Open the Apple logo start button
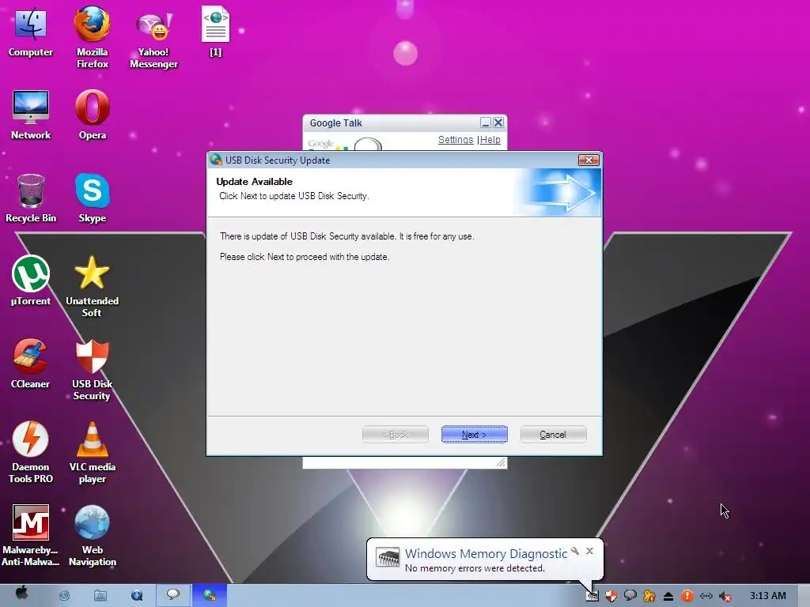The height and width of the screenshot is (607, 810). click(x=21, y=593)
